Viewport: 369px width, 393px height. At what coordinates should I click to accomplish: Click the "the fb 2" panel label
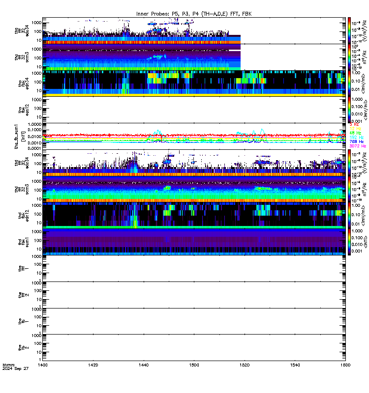coord(24,348)
